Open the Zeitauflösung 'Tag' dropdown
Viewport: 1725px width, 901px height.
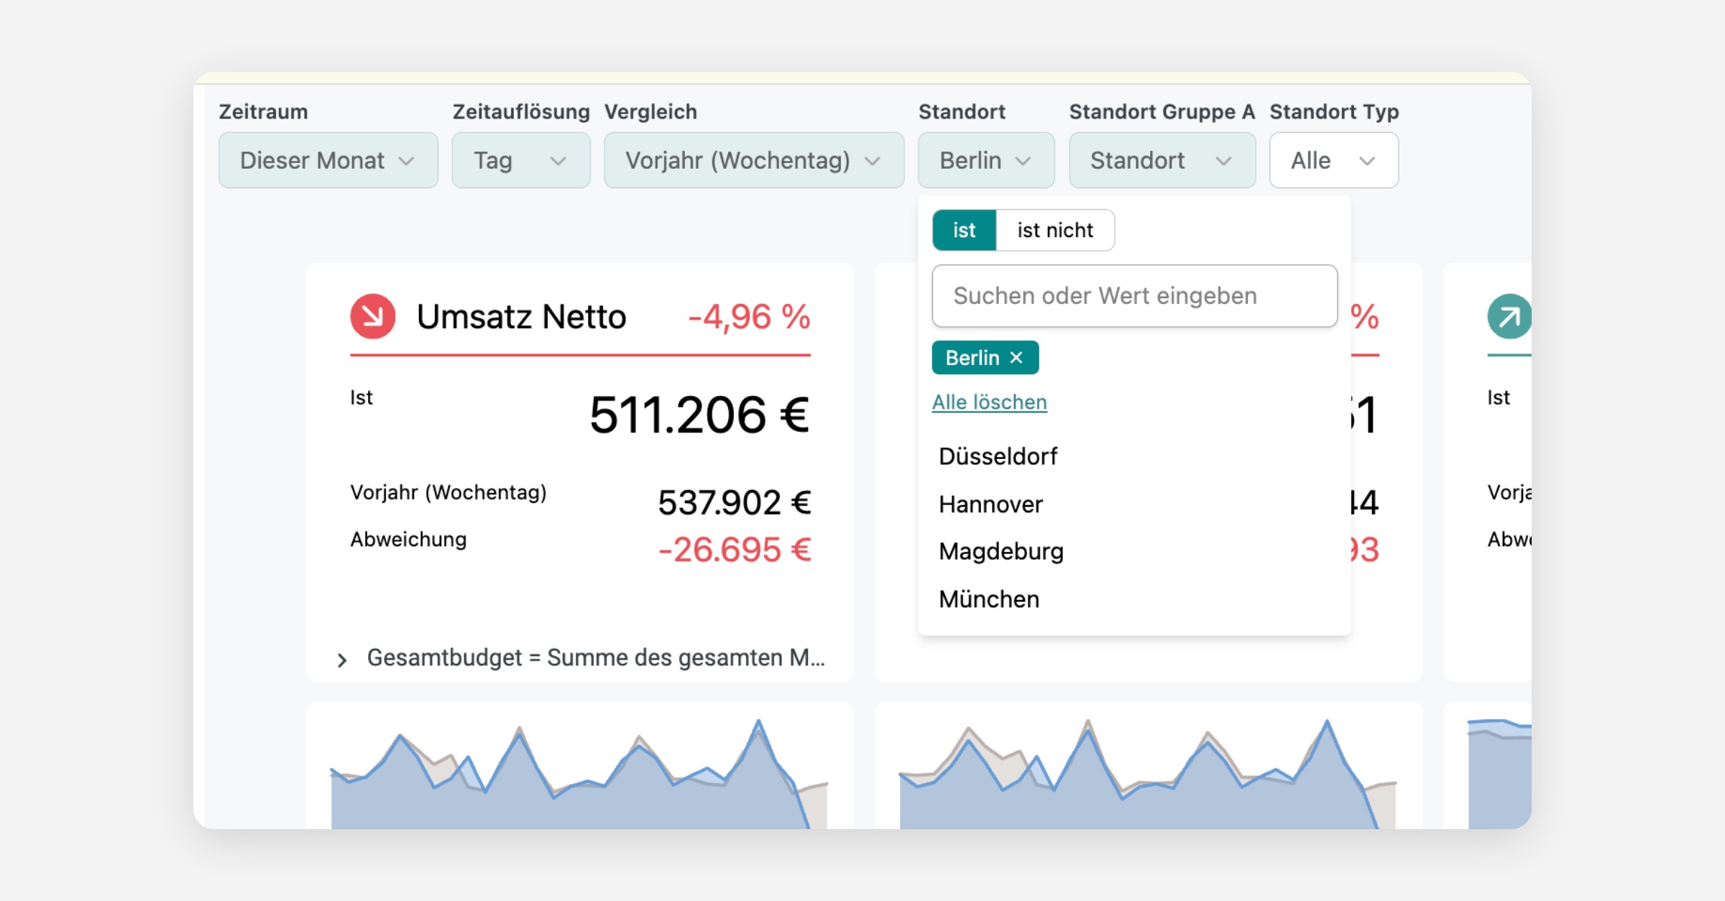pyautogui.click(x=521, y=160)
